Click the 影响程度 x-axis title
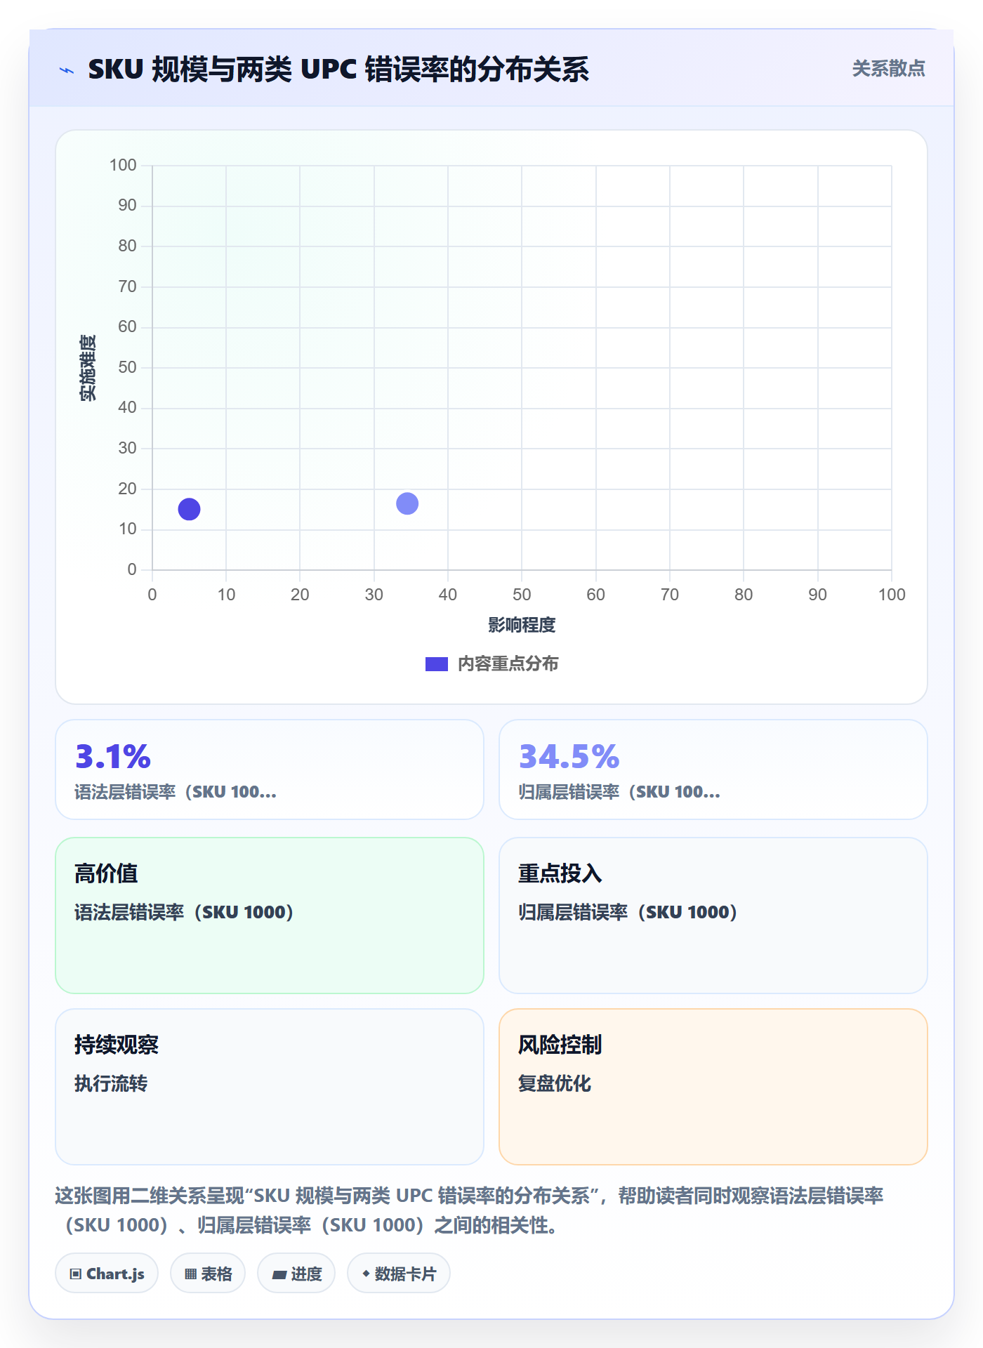 point(522,625)
